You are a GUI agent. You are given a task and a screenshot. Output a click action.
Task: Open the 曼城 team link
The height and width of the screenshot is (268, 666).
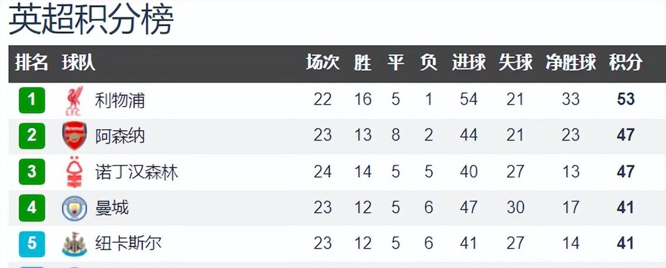pyautogui.click(x=112, y=207)
